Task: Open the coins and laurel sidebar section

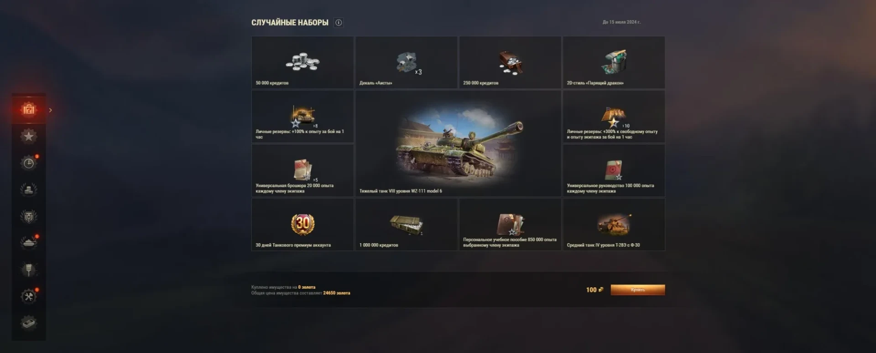Action: 29,189
